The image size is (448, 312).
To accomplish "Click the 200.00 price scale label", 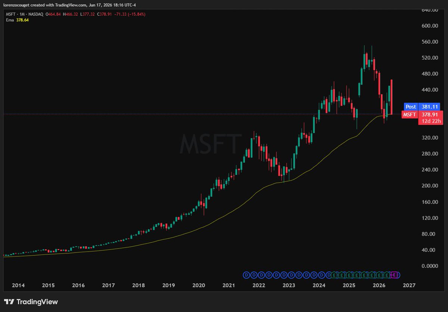I will [x=429, y=186].
